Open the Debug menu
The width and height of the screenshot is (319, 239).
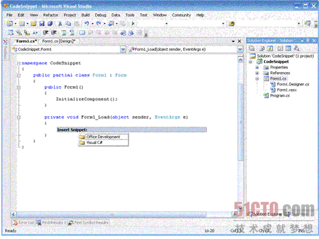tap(100, 15)
